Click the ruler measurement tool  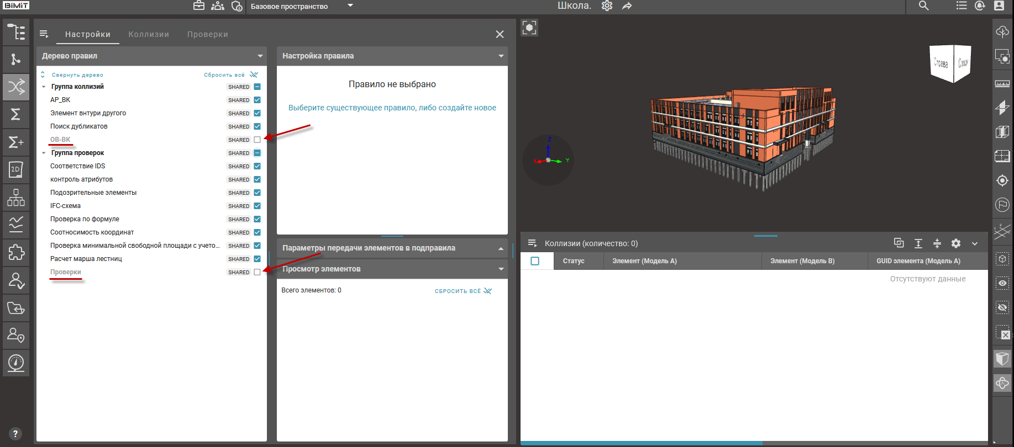(1002, 84)
